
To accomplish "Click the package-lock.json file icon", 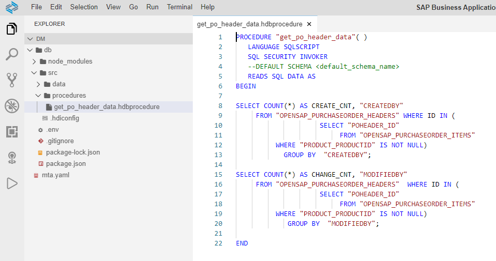I will click(40, 152).
